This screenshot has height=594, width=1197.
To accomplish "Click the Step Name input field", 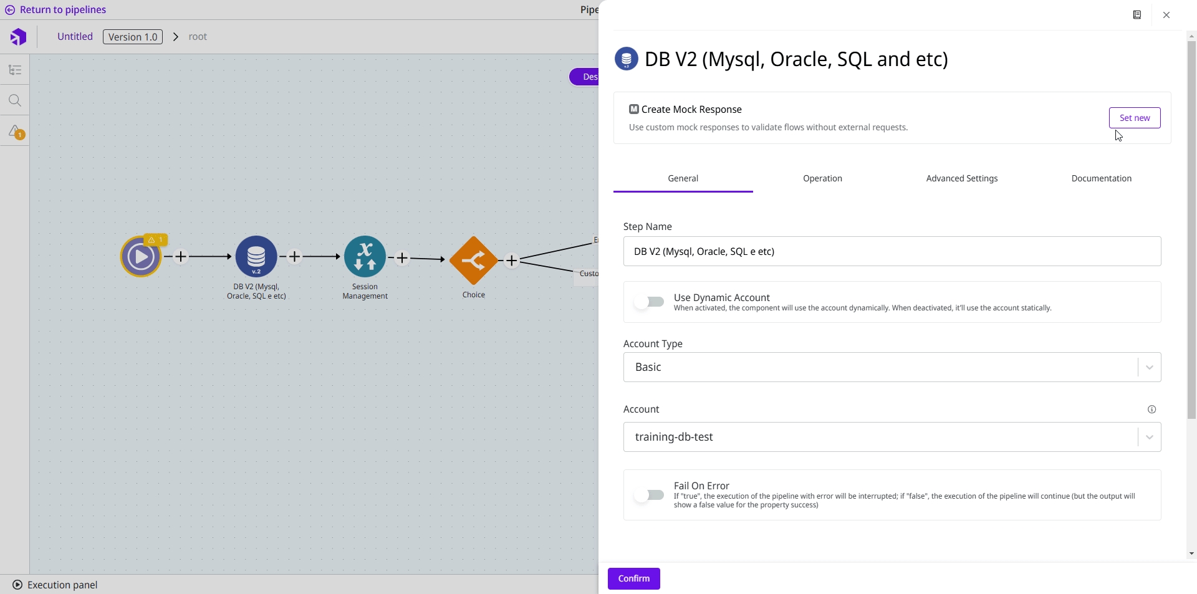I will pyautogui.click(x=892, y=251).
